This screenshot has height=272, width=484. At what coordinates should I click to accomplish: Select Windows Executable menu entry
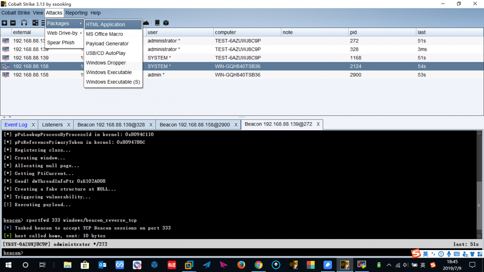(x=113, y=72)
